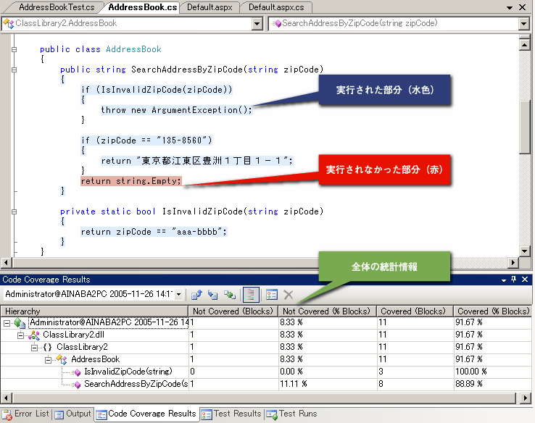
Task: Click the coverage run root node icon
Action: pyautogui.click(x=20, y=323)
